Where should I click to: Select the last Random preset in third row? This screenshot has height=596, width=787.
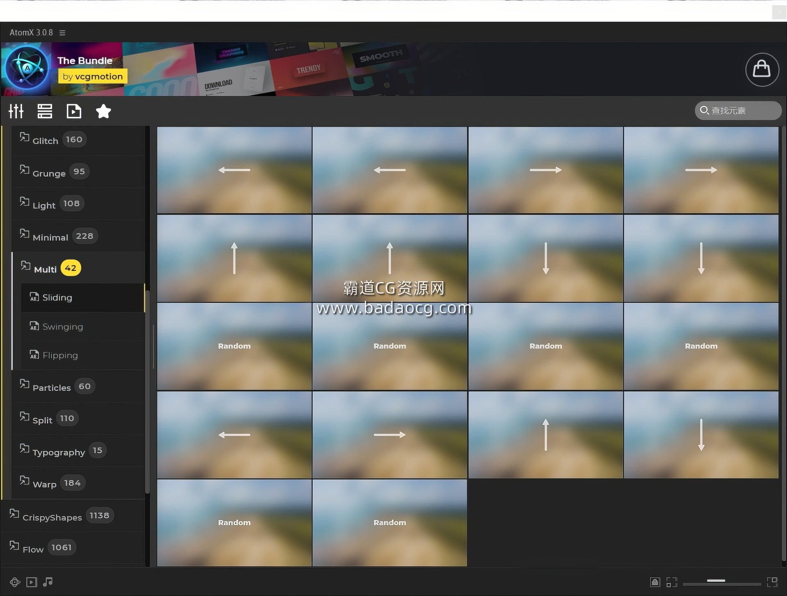click(x=701, y=346)
